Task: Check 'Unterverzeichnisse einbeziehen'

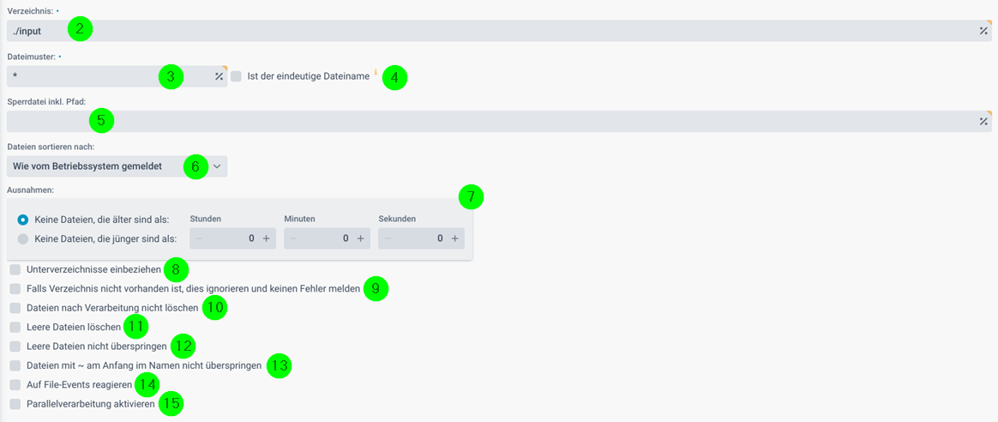Action: (15, 270)
